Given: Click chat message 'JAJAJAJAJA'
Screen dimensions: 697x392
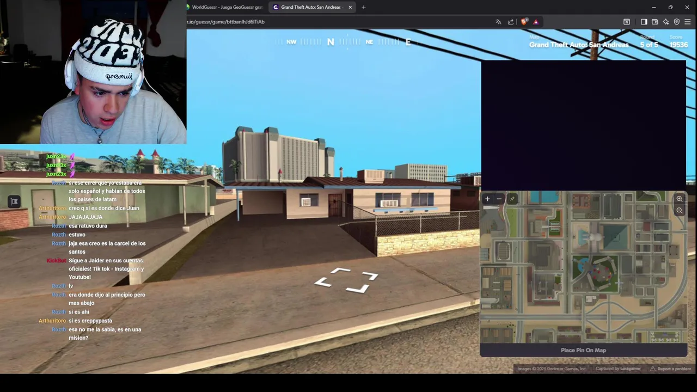Looking at the screenshot, I should 85,217.
